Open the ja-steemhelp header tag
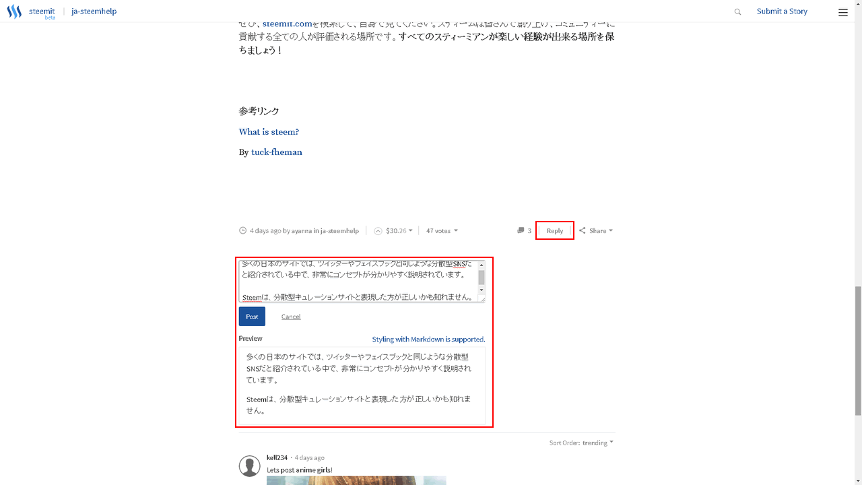The image size is (862, 485). [94, 11]
